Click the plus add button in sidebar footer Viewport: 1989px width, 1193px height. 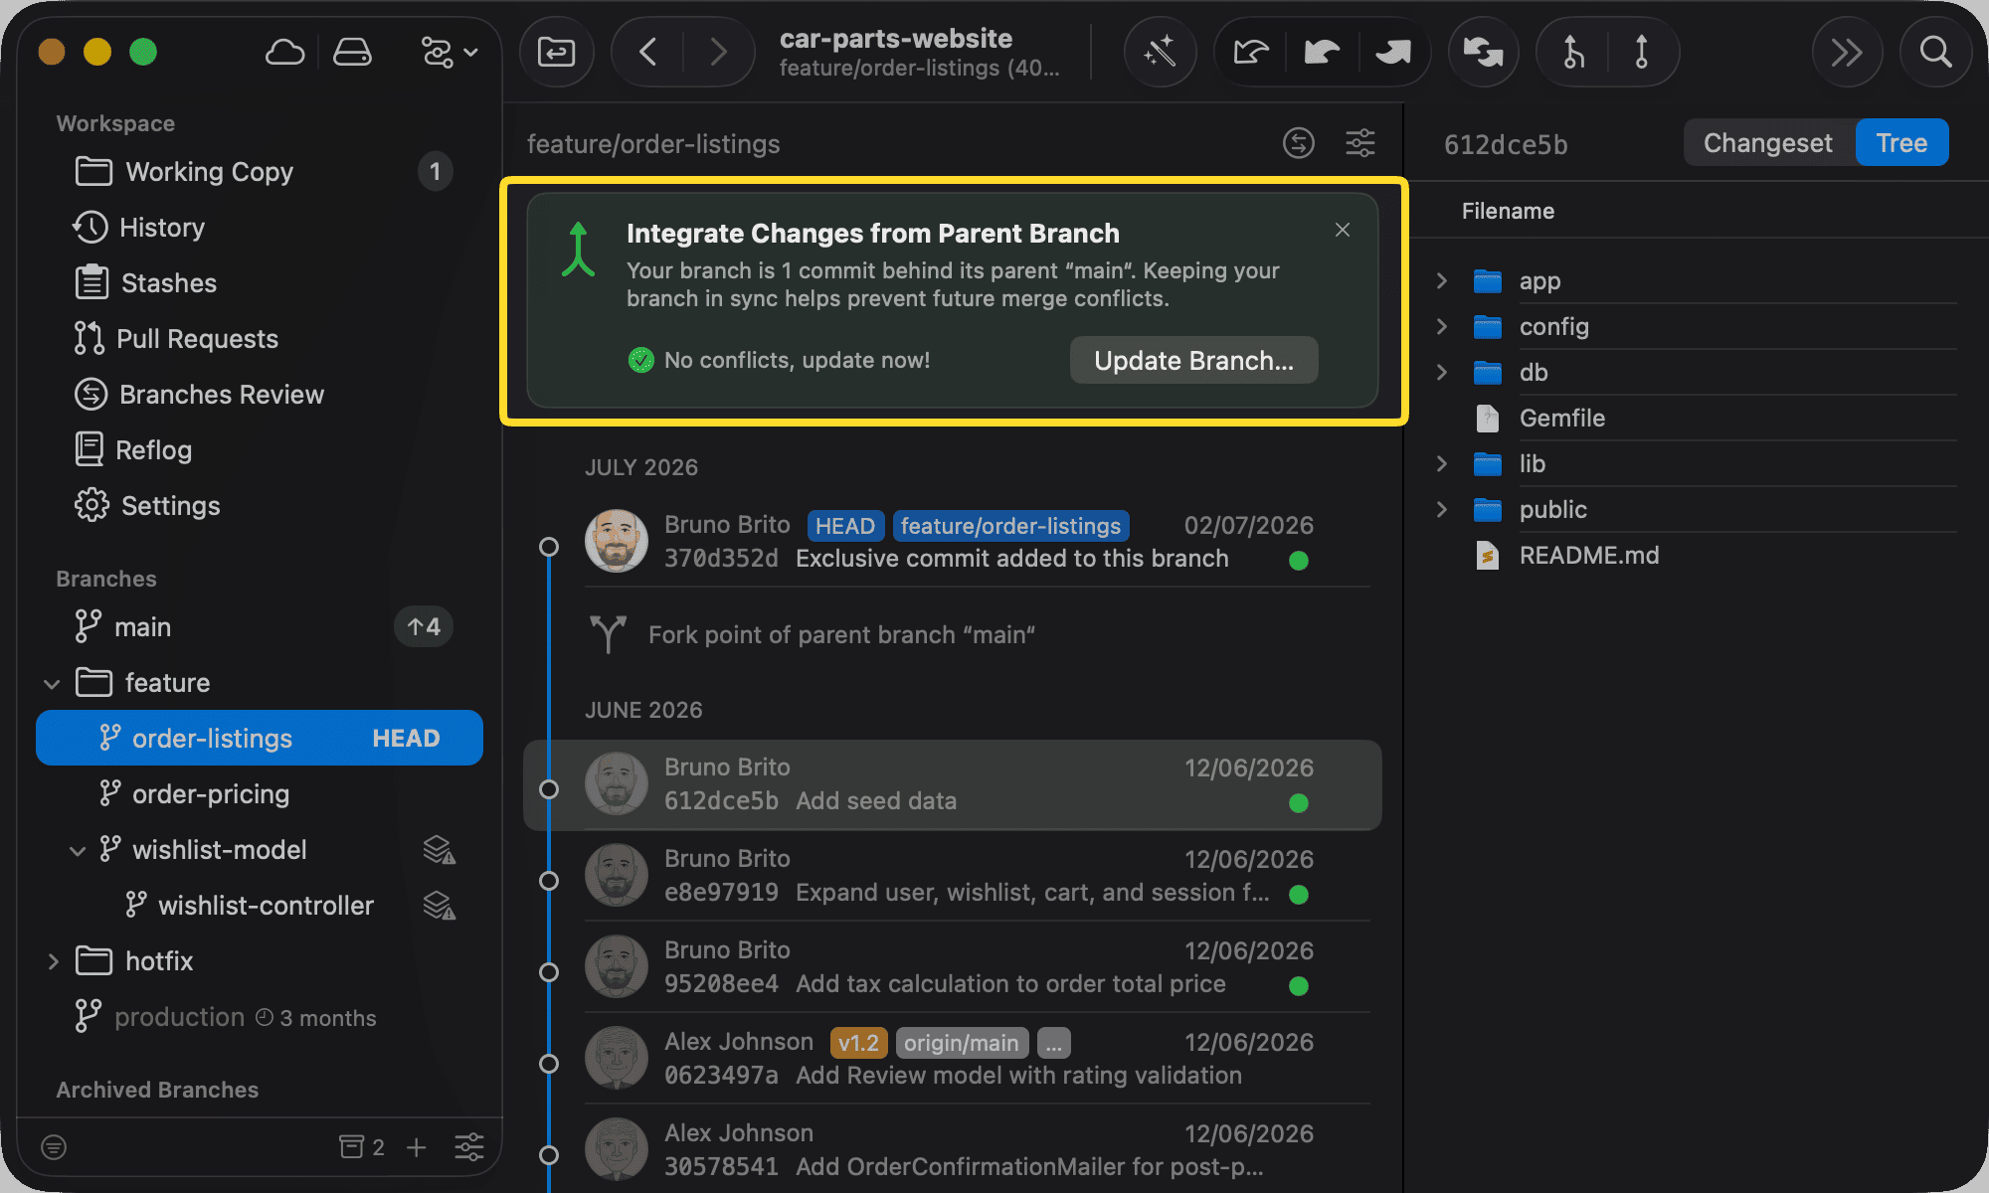point(417,1147)
